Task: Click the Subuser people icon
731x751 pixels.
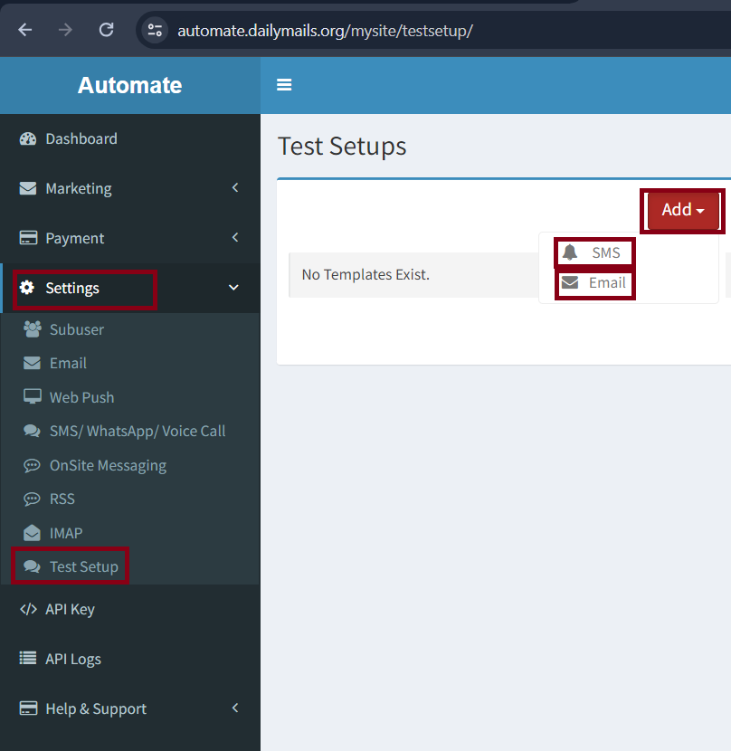Action: pyautogui.click(x=33, y=329)
